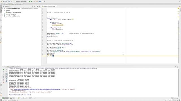Screen dimensions: 181x101
Task: Click the Run panel down arrow
Action: pos(6,72)
